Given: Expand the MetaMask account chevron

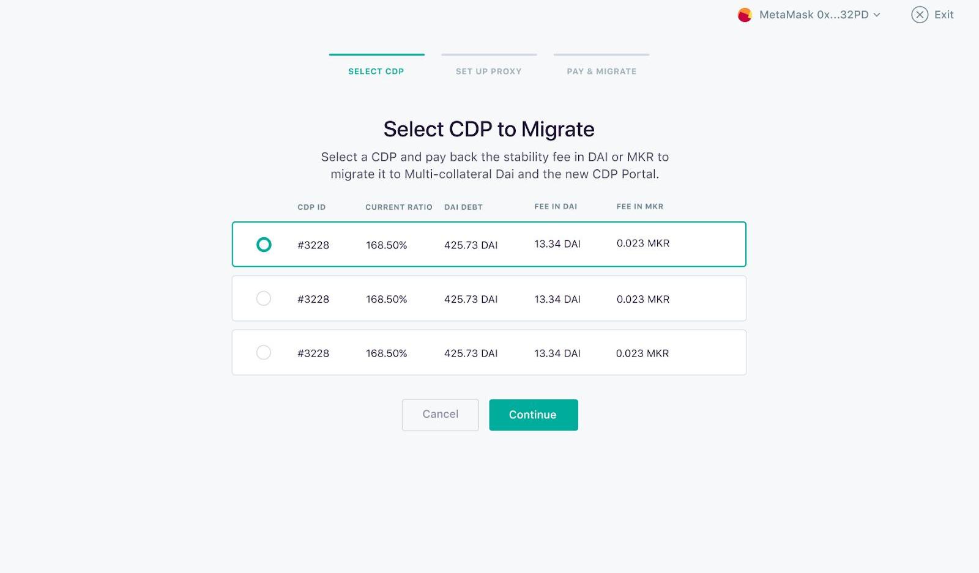Looking at the screenshot, I should point(877,15).
